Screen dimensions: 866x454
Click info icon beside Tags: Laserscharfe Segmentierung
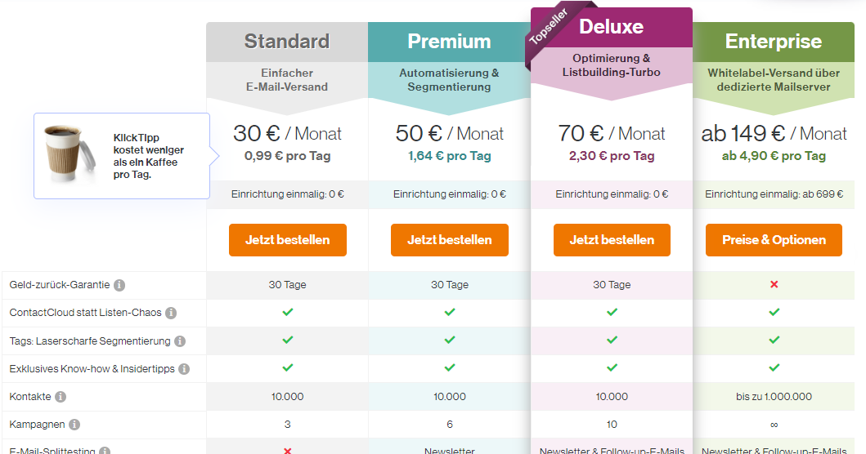(x=180, y=341)
